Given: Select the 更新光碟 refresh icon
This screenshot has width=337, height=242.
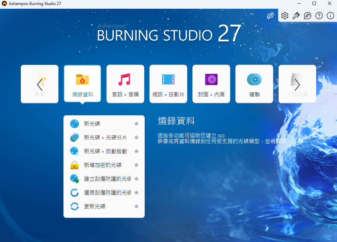Looking at the screenshot, I should point(74,206).
